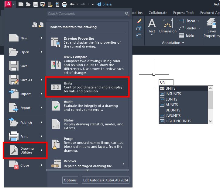Click the Save to Web & Mobile icon
220x192 pixels.
[x=57, y=4]
